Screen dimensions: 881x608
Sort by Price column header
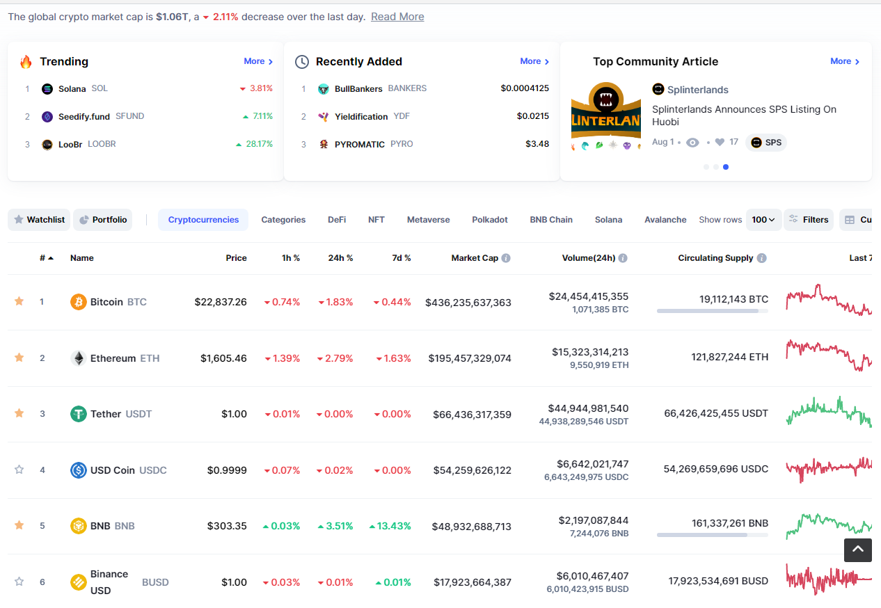(236, 258)
